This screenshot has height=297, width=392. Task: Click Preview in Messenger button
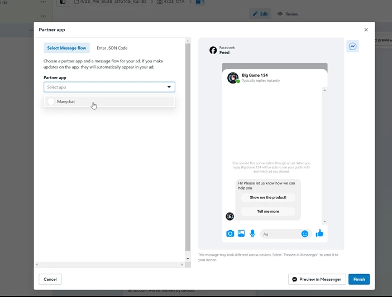[317, 279]
